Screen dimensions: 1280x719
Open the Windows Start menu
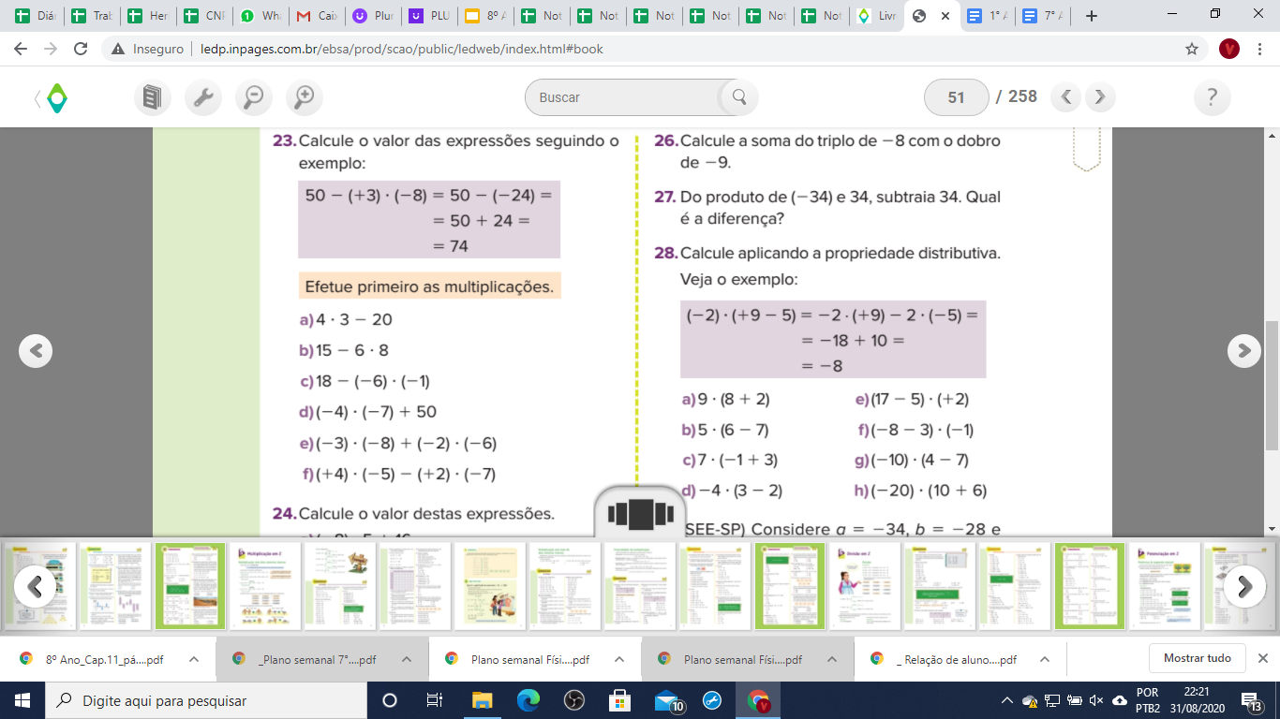click(x=22, y=700)
